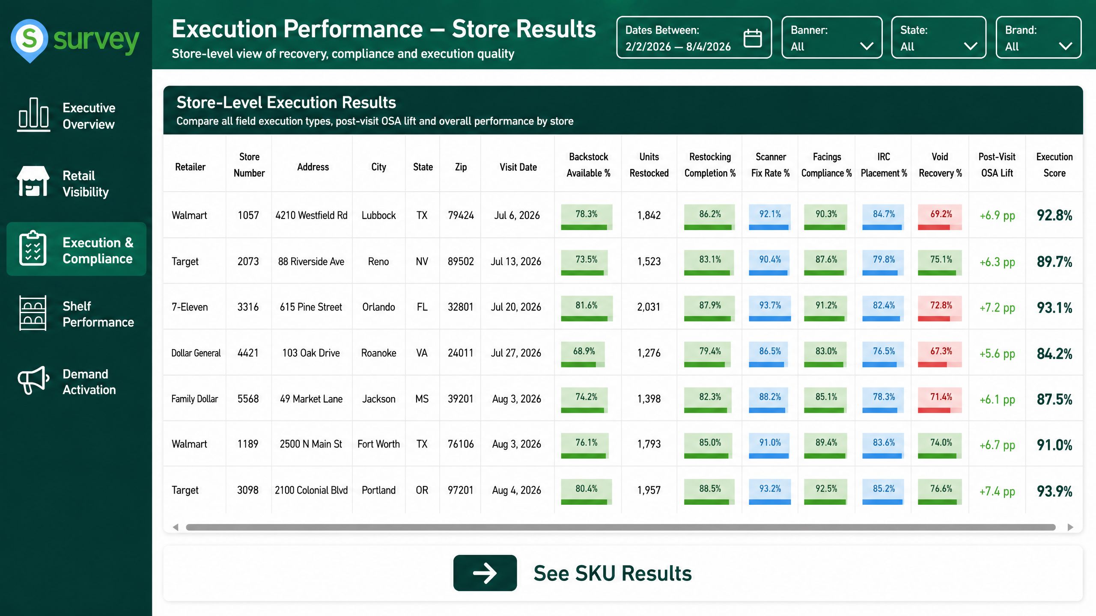Click Walmart cell in Lubbock row

click(x=189, y=215)
